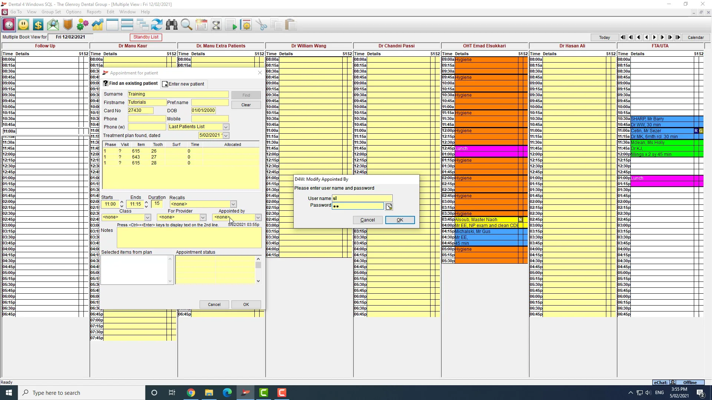Select the stacked rows view icon

[127, 25]
